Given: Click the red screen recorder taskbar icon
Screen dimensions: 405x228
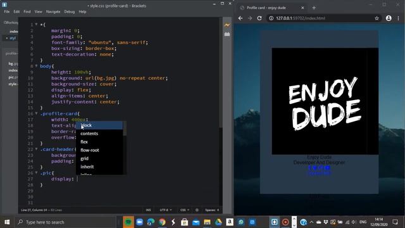Looking at the screenshot, I should tap(285, 222).
